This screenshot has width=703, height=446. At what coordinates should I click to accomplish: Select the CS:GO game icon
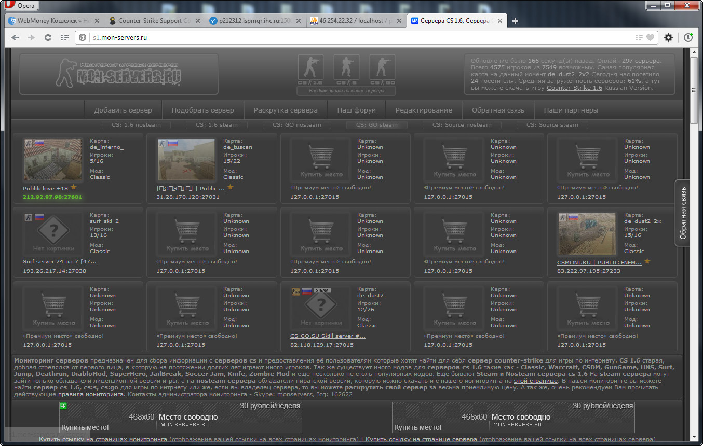point(382,70)
